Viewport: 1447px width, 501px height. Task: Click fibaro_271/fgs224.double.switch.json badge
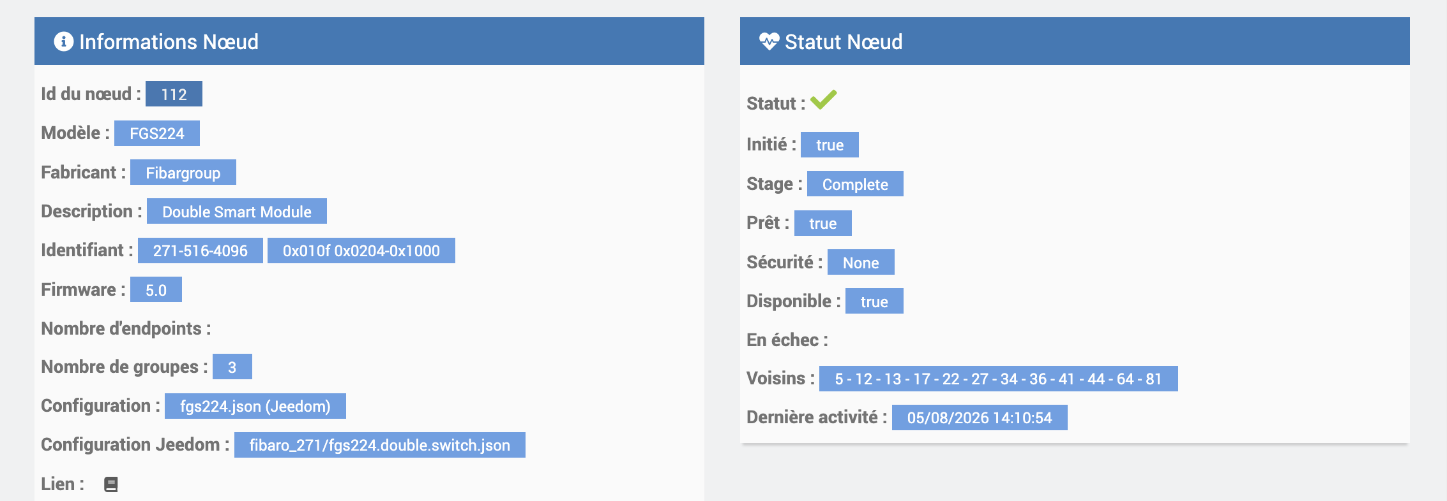click(x=380, y=445)
